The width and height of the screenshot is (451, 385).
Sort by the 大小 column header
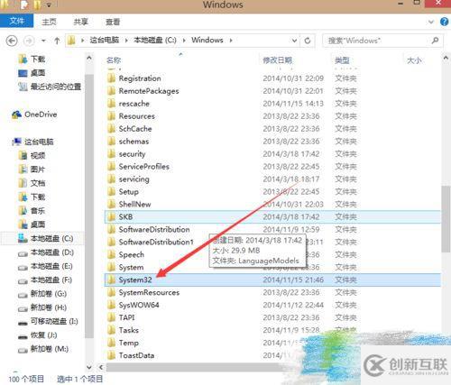(414, 60)
